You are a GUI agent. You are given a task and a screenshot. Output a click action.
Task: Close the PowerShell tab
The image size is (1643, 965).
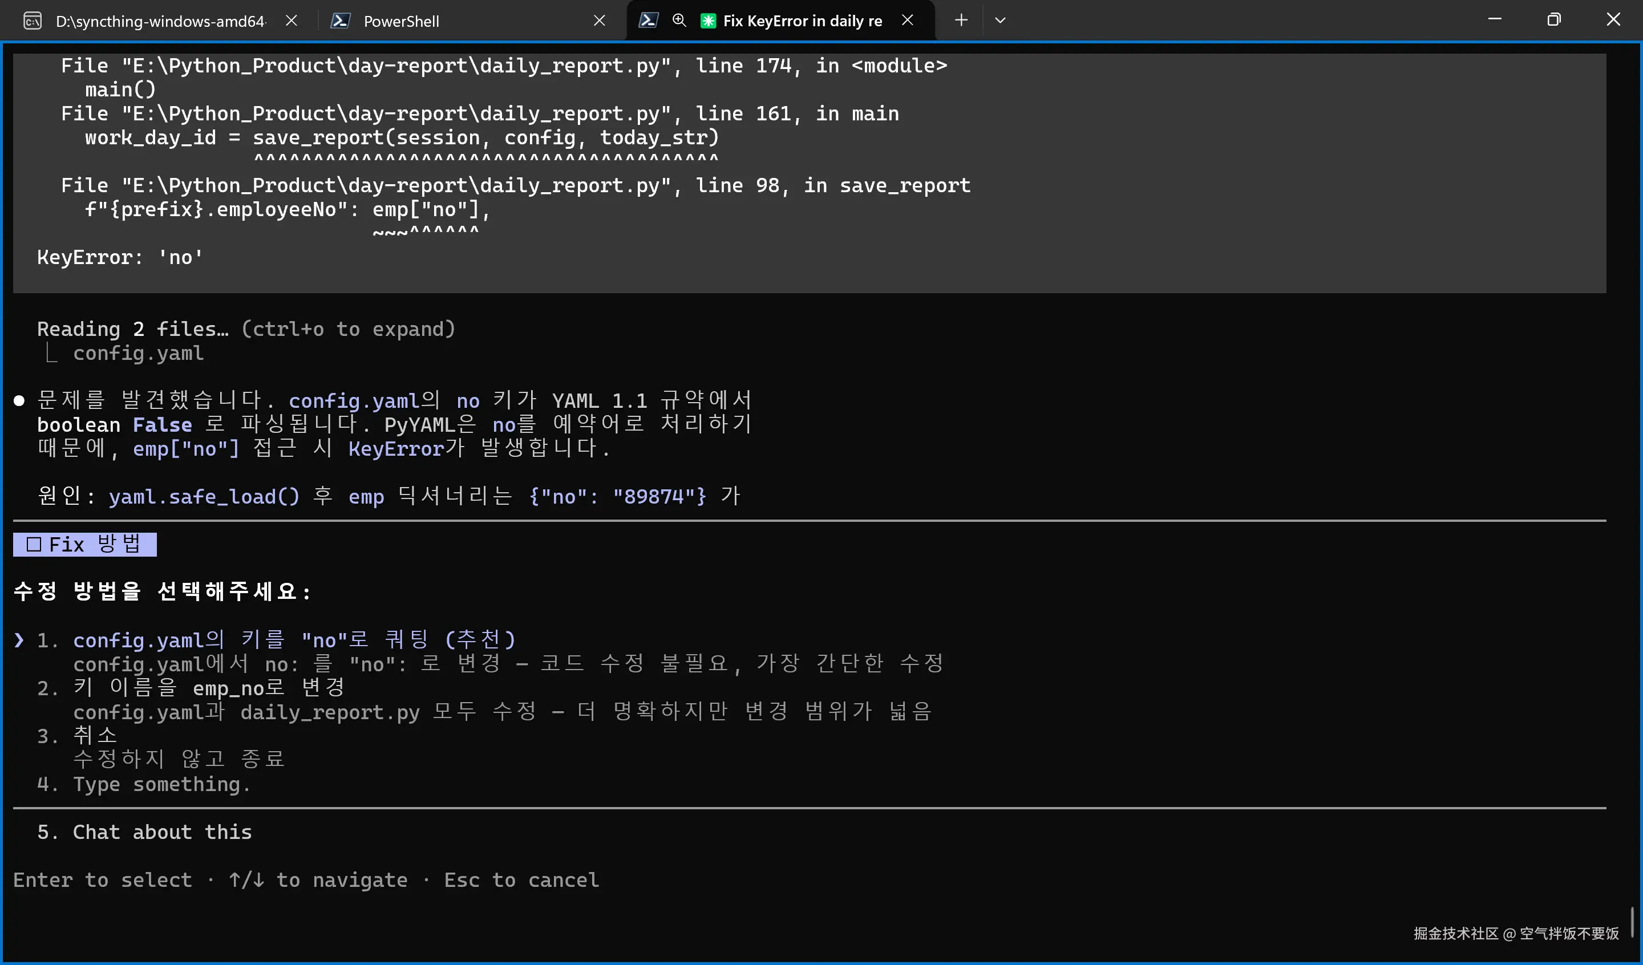[x=599, y=21]
